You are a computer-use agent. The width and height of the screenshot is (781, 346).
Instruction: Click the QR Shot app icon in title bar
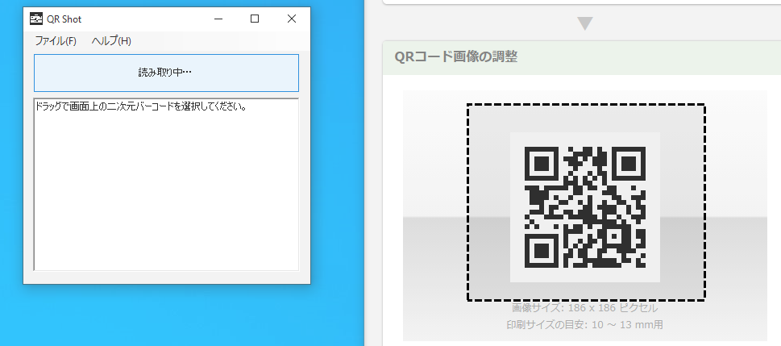coord(36,19)
